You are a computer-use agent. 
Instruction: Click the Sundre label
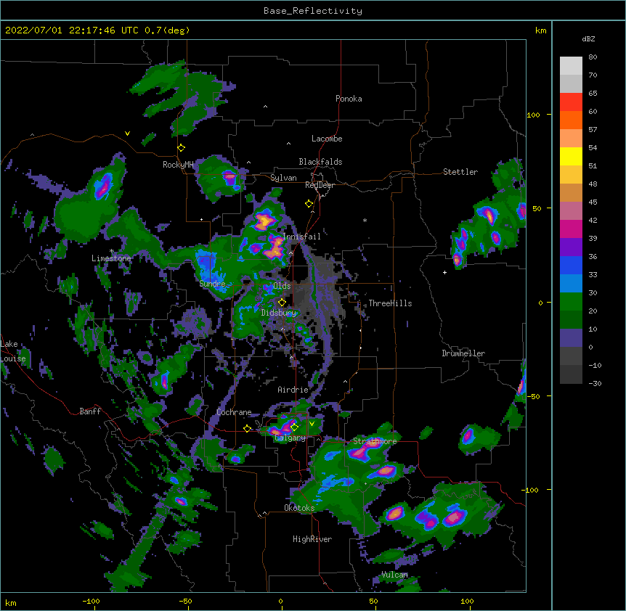coord(212,284)
